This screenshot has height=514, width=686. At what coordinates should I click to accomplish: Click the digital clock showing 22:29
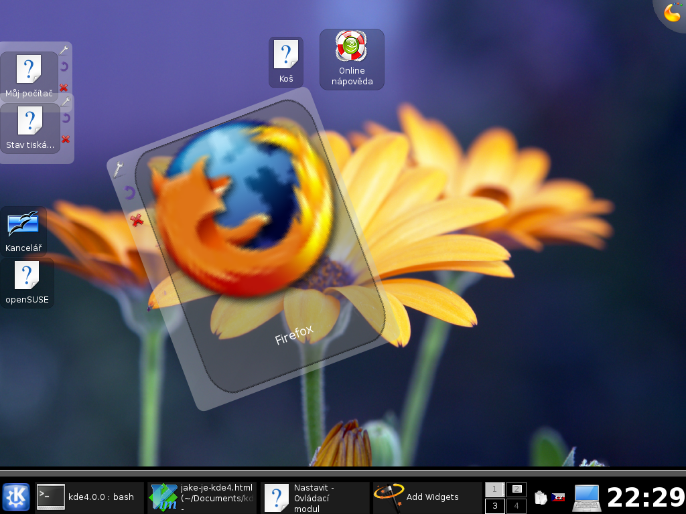[x=646, y=497]
